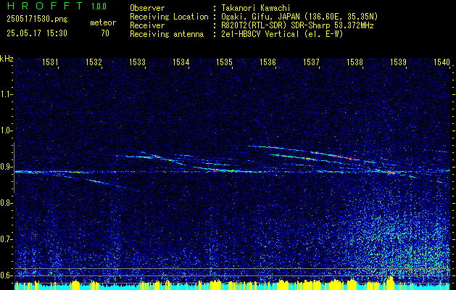Viewport: 456px width, 290px height.
Task: Click the Receiving Location label
Action: 169,17
